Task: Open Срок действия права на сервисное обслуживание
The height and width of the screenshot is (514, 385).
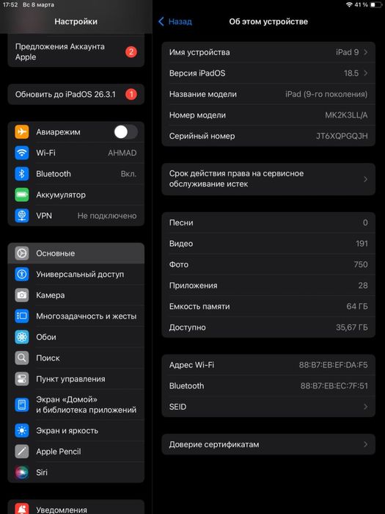Action: [268, 179]
